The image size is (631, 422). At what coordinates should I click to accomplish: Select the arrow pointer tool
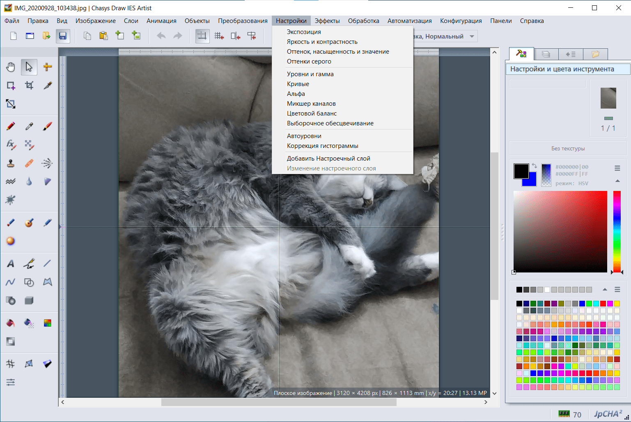(x=29, y=67)
